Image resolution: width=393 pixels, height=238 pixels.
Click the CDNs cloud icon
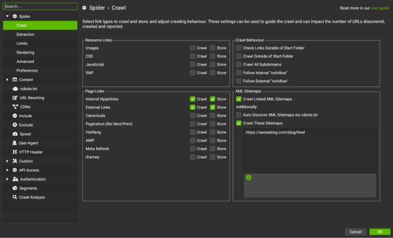tap(15, 107)
